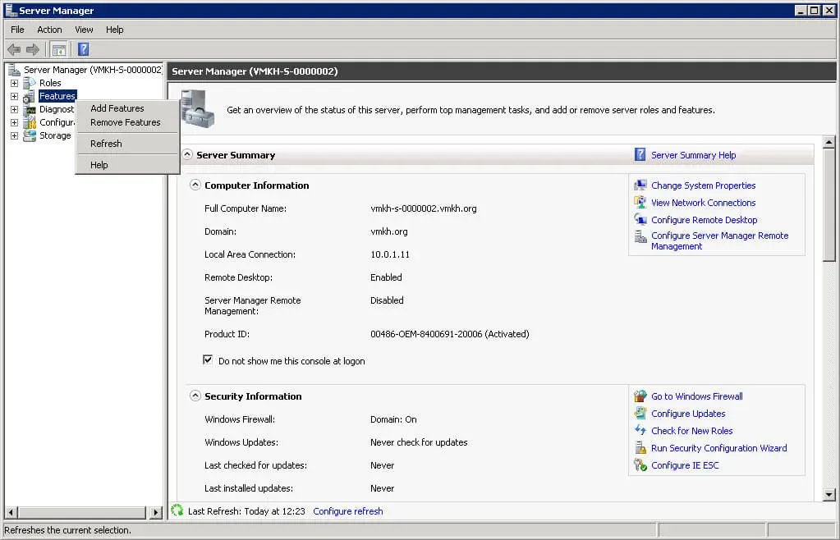The height and width of the screenshot is (540, 840).
Task: Click the blue Help toolbar icon
Action: pos(84,50)
